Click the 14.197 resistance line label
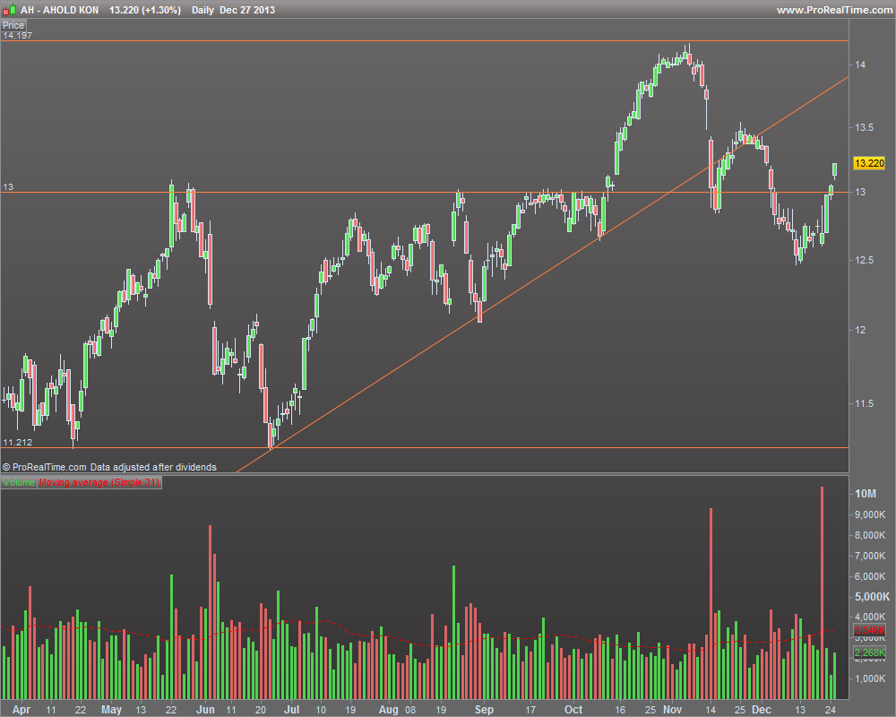Screen dimensions: 896x717 tap(18, 36)
